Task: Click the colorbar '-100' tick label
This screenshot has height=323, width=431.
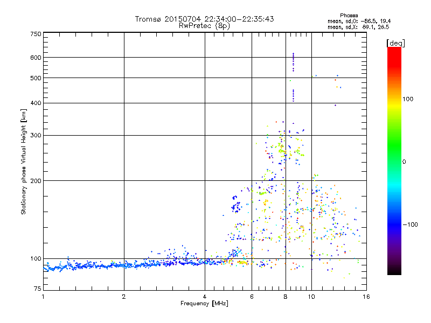Action: (410, 224)
